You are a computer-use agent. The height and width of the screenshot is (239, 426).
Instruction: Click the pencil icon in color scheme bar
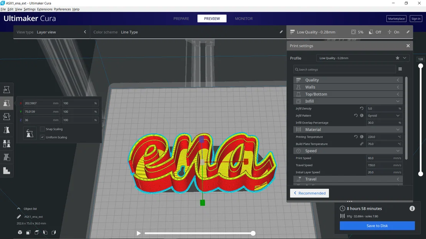pyautogui.click(x=281, y=32)
